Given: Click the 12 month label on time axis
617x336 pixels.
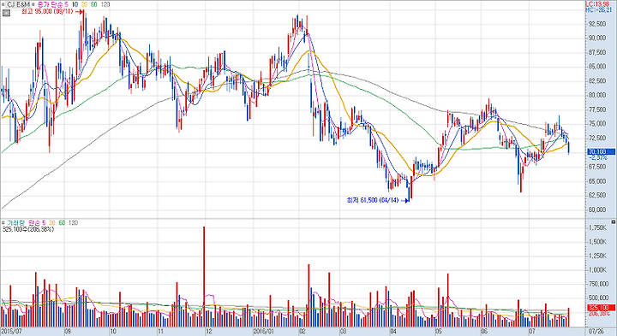Looking at the screenshot, I should click(209, 332).
